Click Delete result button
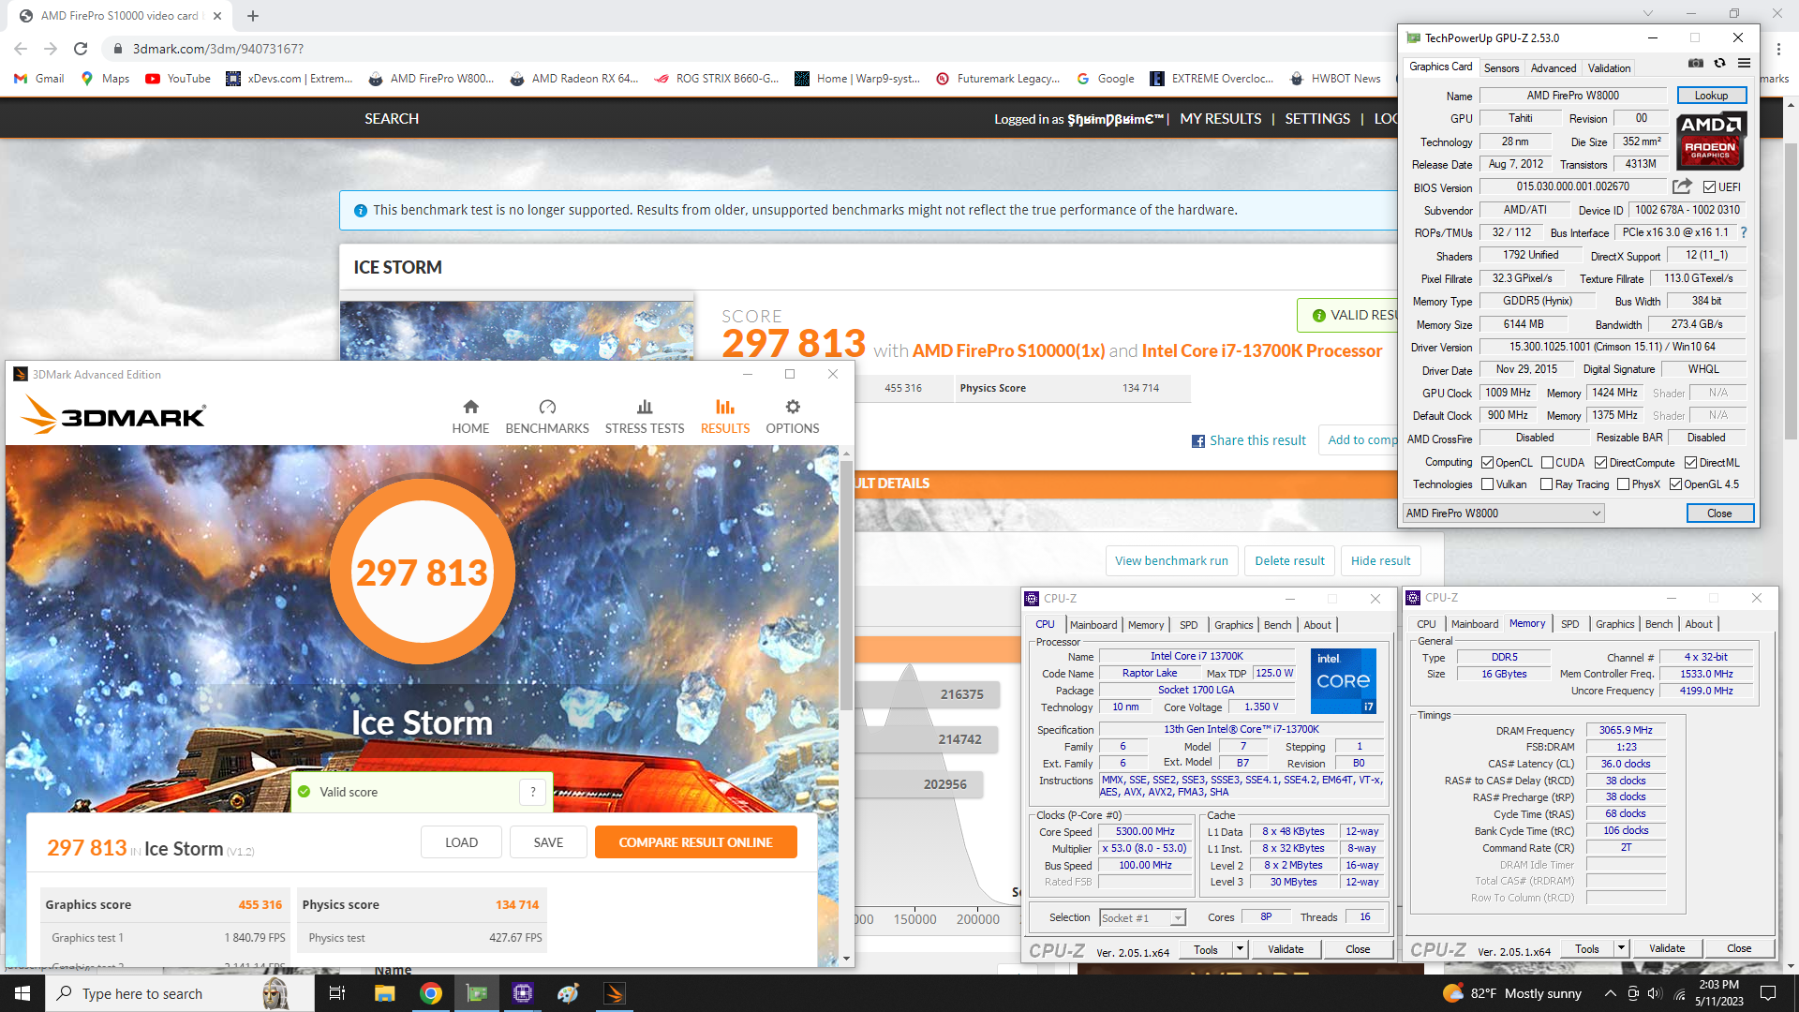Image resolution: width=1799 pixels, height=1012 pixels. coord(1289,561)
